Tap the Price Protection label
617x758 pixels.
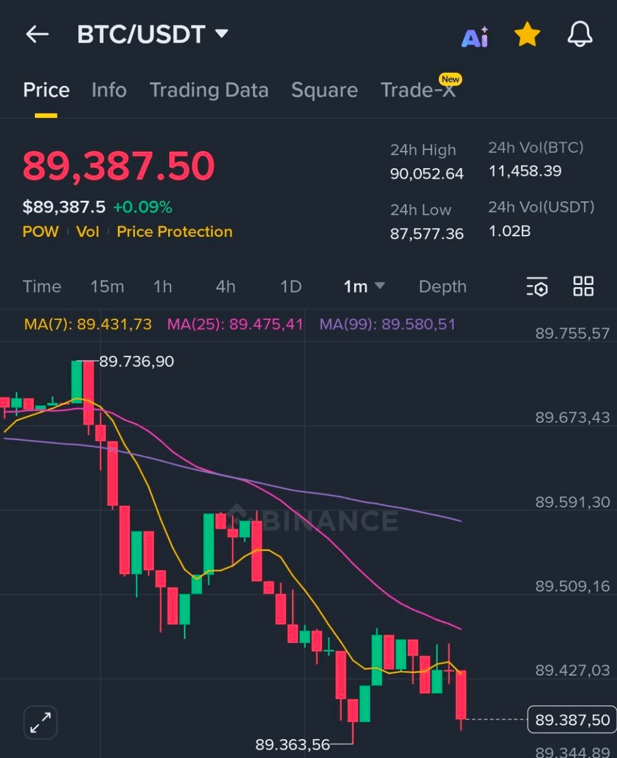tap(175, 232)
